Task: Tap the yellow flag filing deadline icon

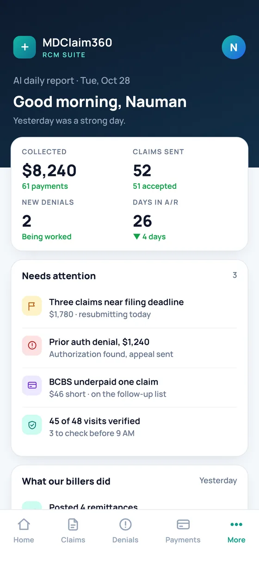Action: 32,306
